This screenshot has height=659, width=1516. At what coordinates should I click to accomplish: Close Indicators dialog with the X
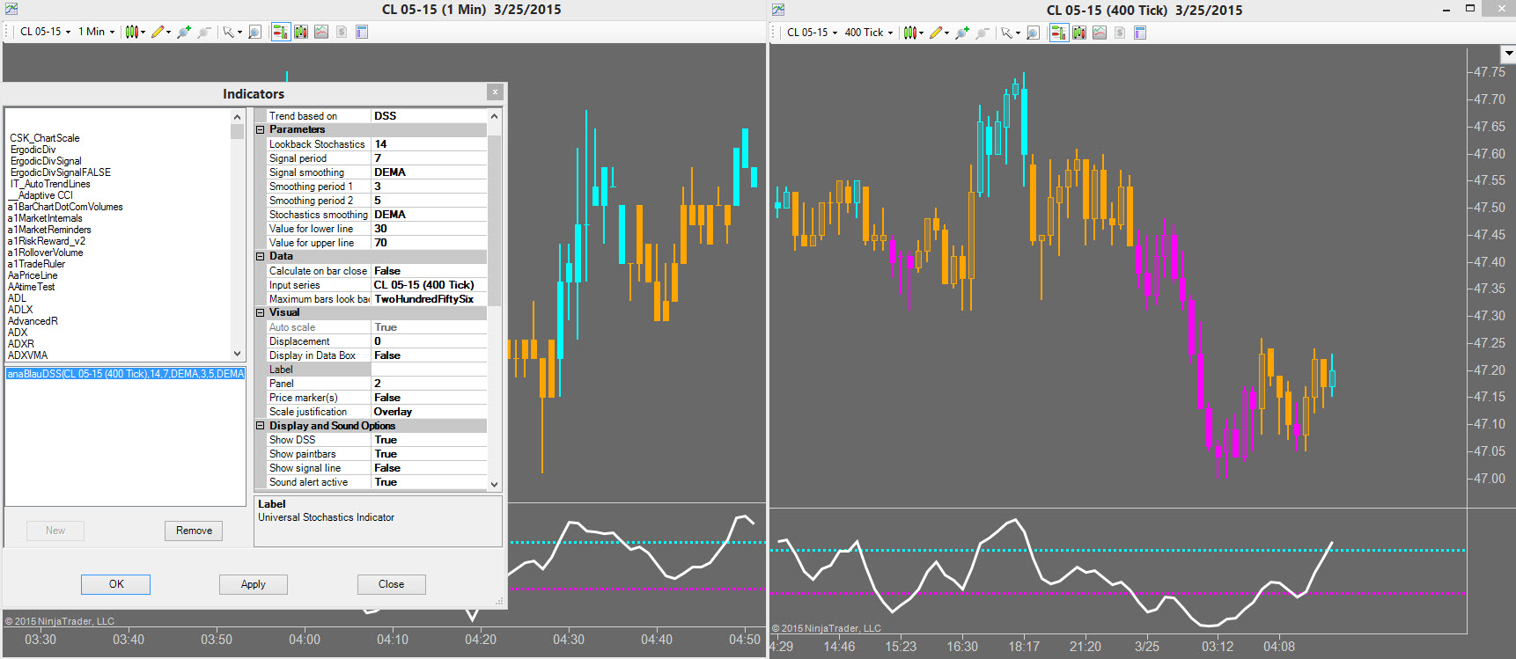(495, 92)
